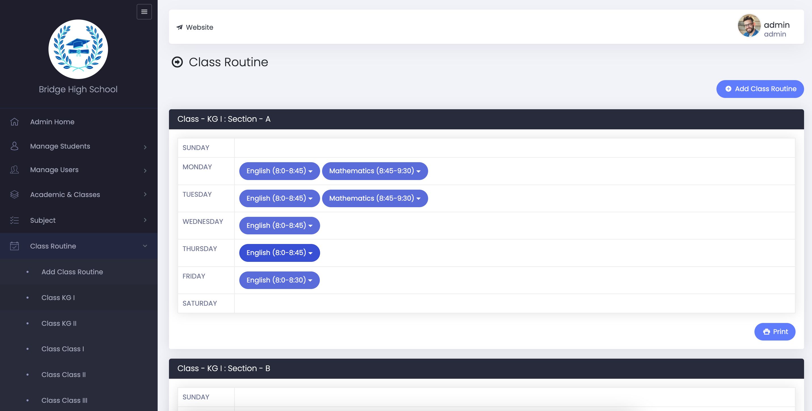Screen dimensions: 812x411
Task: Open Class Class I routine link
Action: point(63,349)
